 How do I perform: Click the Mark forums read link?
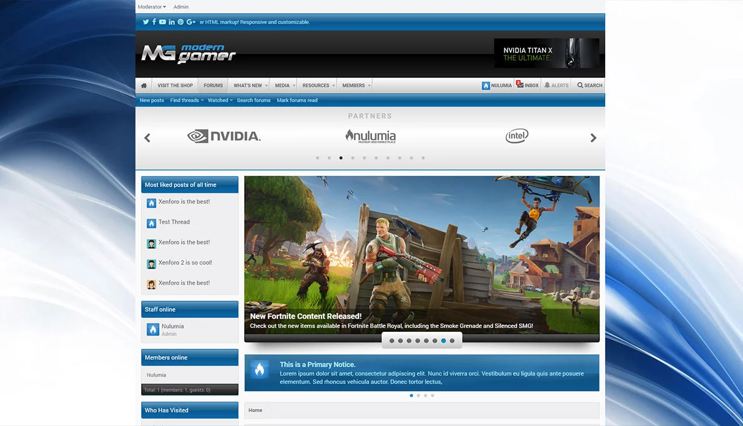297,100
